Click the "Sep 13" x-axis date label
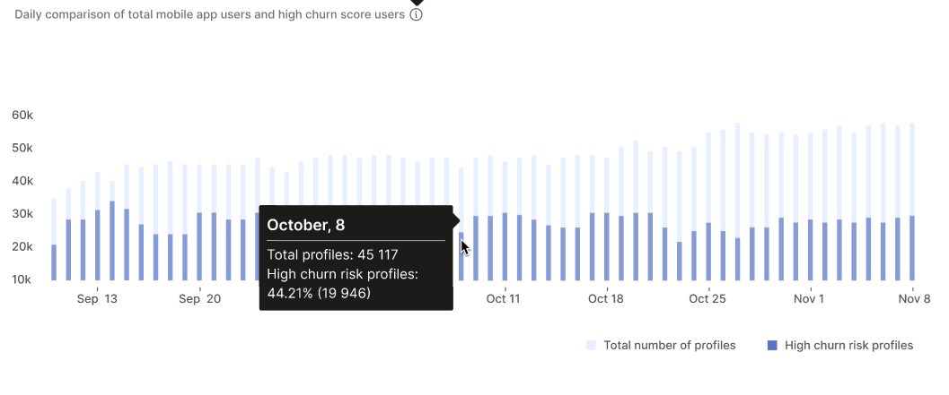 click(97, 299)
